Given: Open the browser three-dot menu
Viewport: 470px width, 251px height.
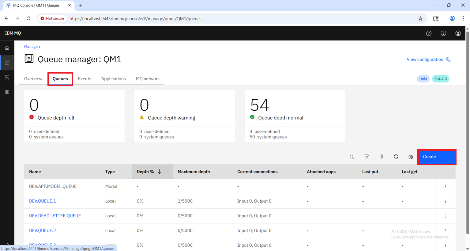Looking at the screenshot, I should pos(463,18).
